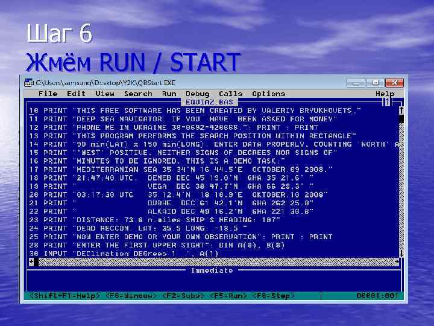Open the File menu
The image size is (434, 326).
click(x=48, y=94)
